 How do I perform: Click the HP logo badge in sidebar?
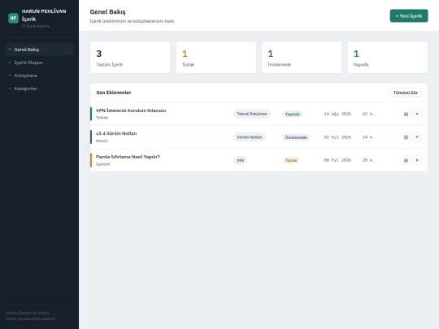tap(13, 18)
